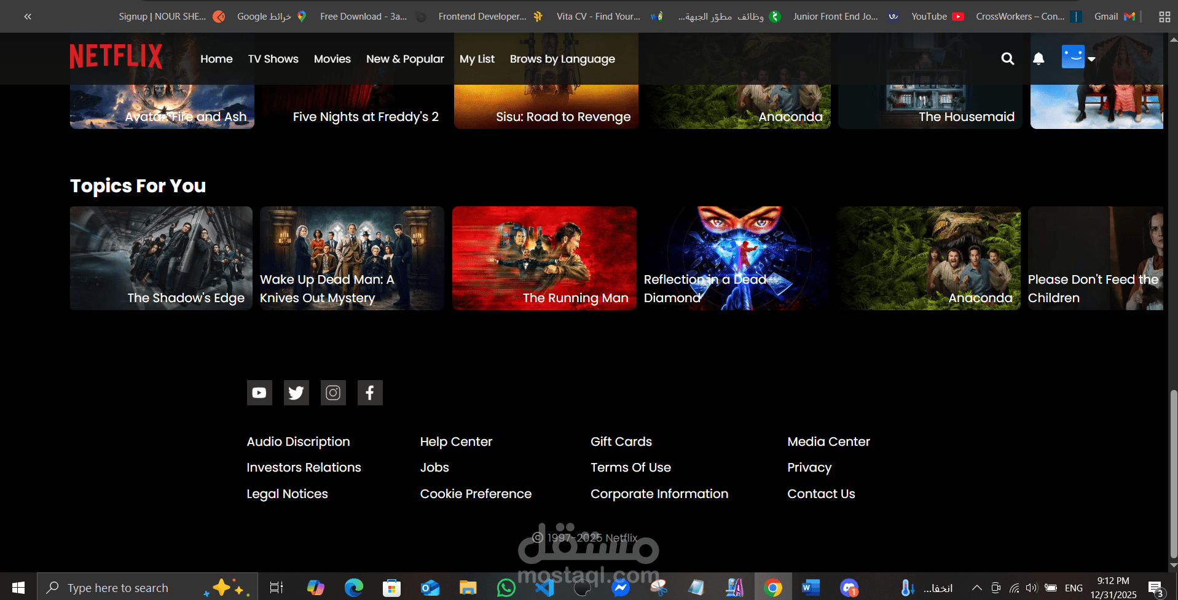
Task: Open Please Don't Feed the Children thumbnail
Action: pyautogui.click(x=1096, y=258)
